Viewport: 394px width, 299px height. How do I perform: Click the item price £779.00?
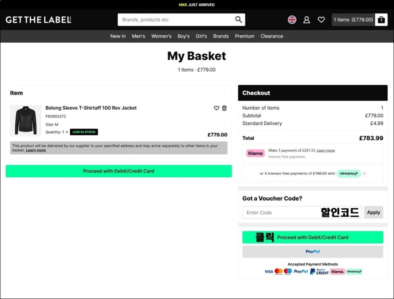tap(217, 135)
